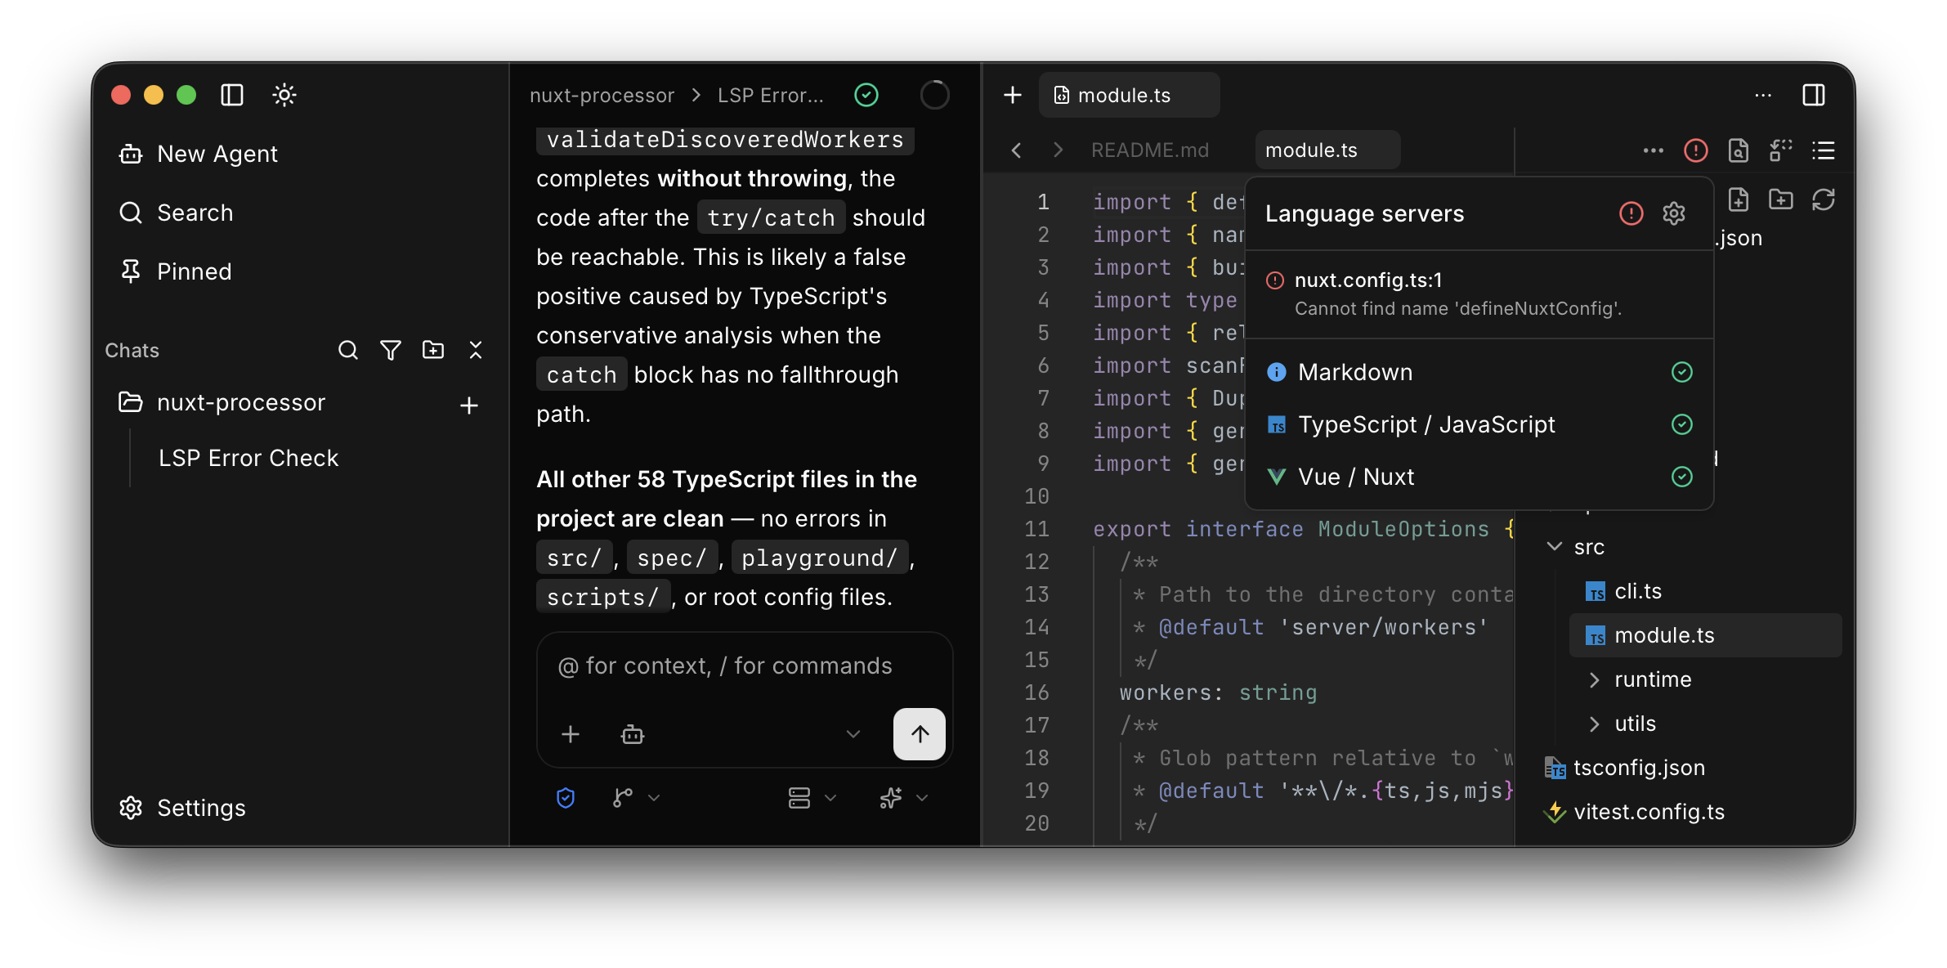Select the Markdown language server
Image resolution: width=1947 pixels, height=968 pixels.
(x=1479, y=372)
